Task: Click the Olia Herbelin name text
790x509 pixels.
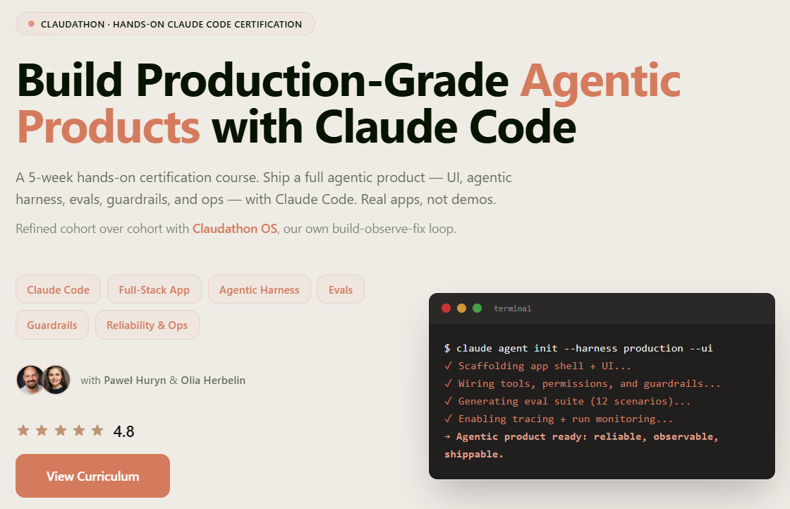Action: [213, 381]
